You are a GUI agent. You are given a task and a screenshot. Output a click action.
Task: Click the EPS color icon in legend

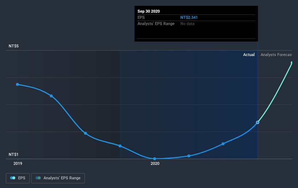click(x=13, y=178)
